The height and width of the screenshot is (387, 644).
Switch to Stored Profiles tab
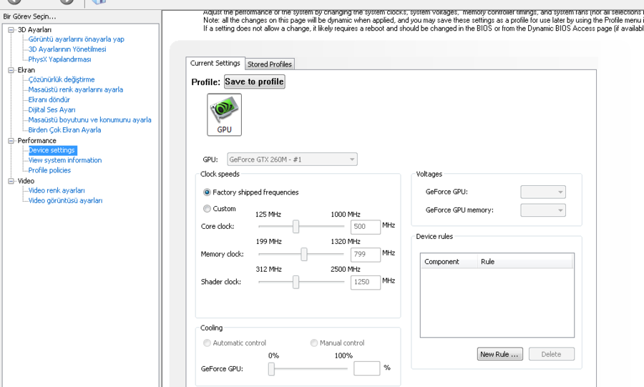pyautogui.click(x=270, y=64)
